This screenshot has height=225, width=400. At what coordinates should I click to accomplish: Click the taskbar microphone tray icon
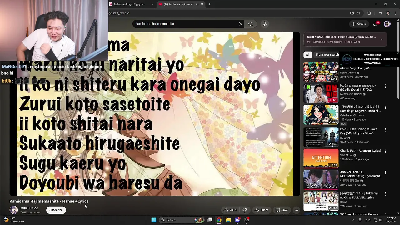360,220
